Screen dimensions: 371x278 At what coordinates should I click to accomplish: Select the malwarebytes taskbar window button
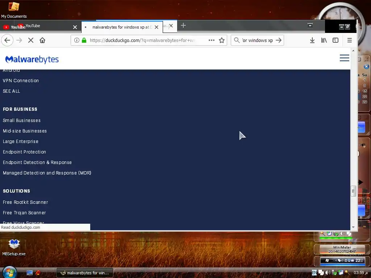tap(85, 273)
